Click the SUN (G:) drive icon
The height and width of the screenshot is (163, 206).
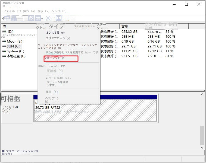point(4,46)
